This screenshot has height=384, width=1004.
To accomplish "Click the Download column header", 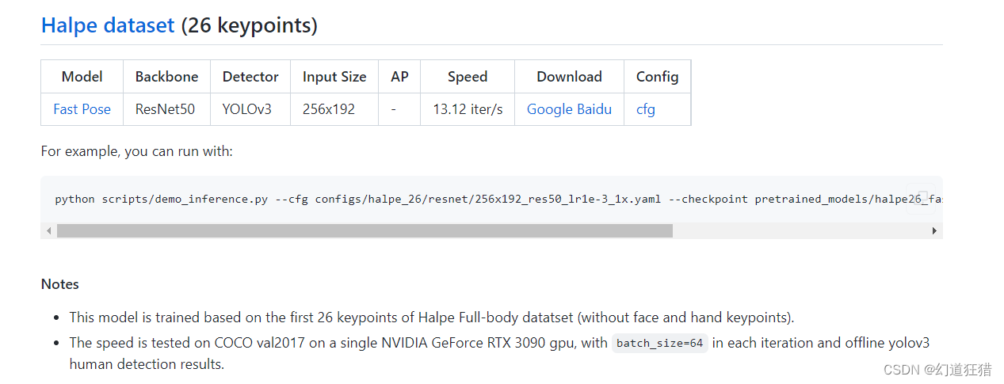I will pos(569,77).
